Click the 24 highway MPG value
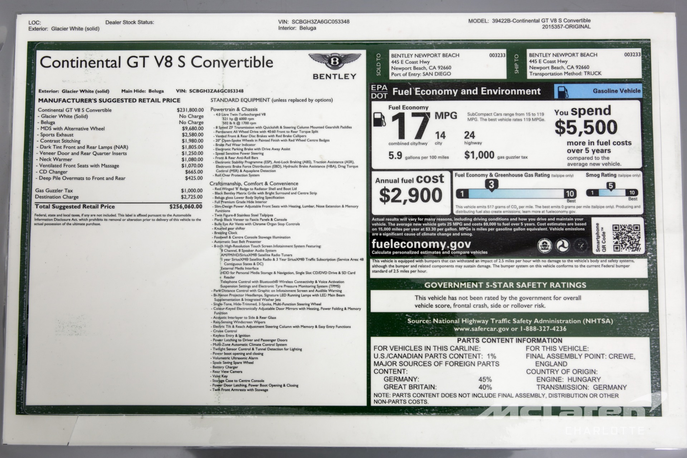 point(469,135)
